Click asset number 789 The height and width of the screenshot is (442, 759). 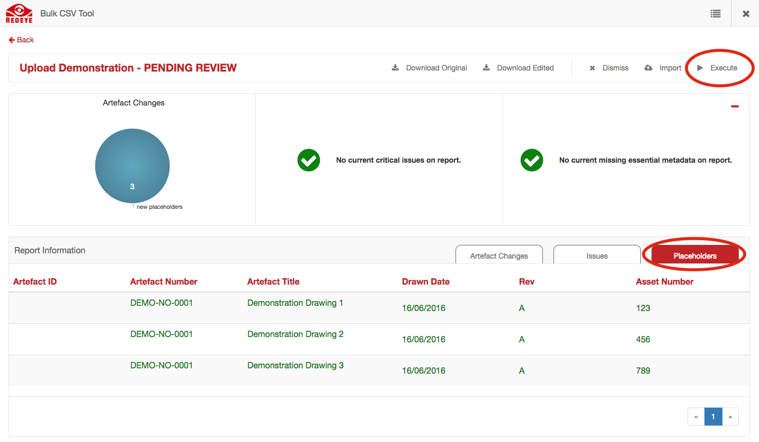(643, 370)
